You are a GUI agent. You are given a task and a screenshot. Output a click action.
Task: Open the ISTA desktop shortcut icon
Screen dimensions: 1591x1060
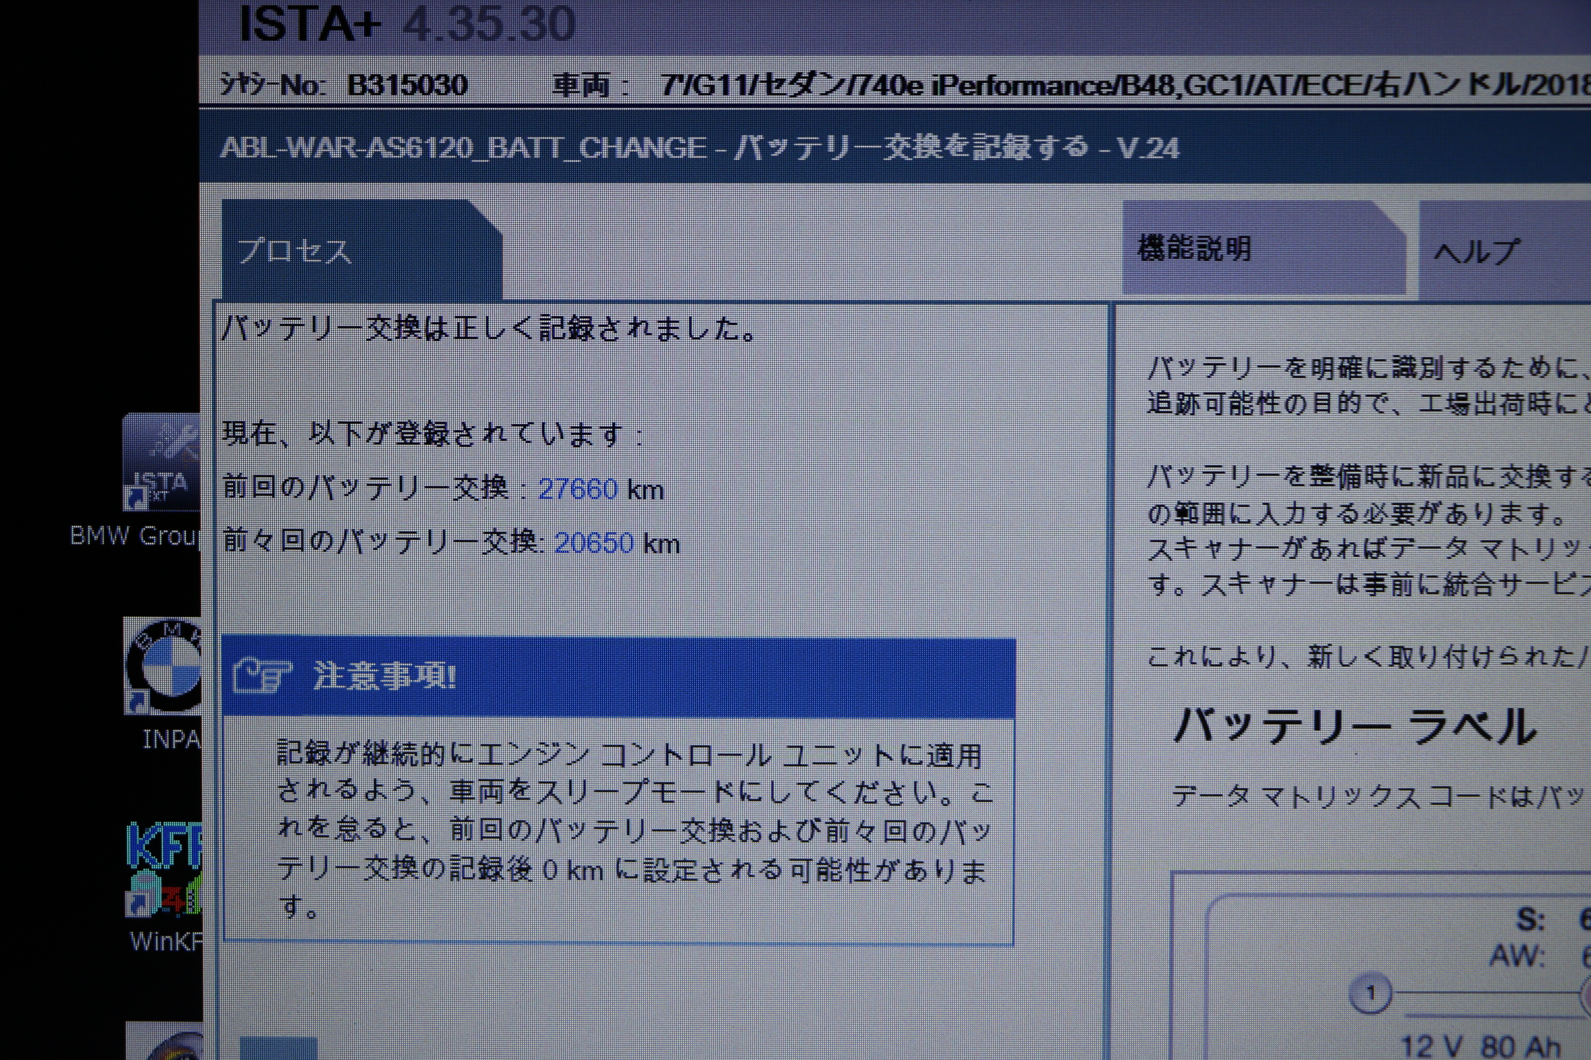point(161,462)
